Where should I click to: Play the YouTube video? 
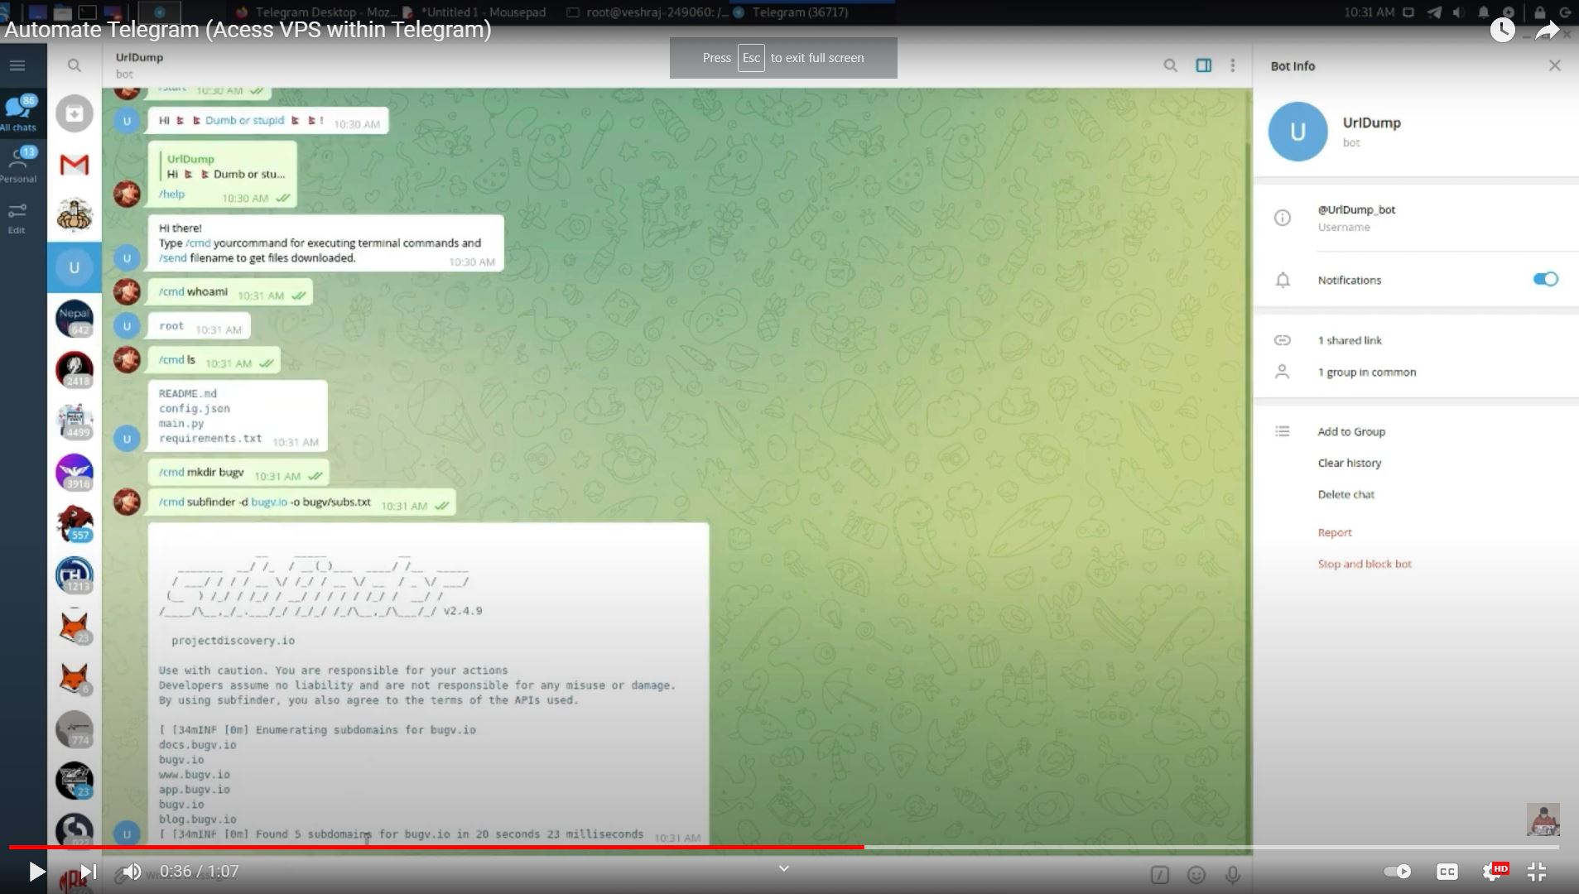tap(36, 872)
